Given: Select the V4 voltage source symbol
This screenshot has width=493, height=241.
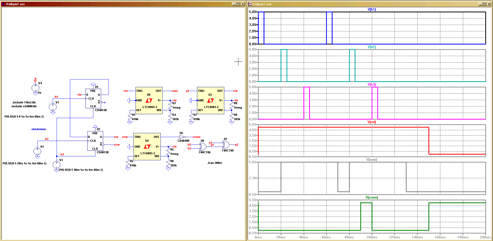Looking at the screenshot, I should [35, 88].
